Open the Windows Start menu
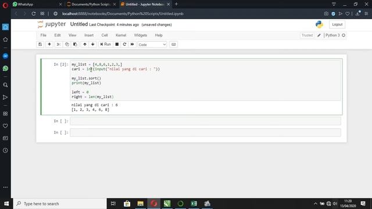 point(6,204)
